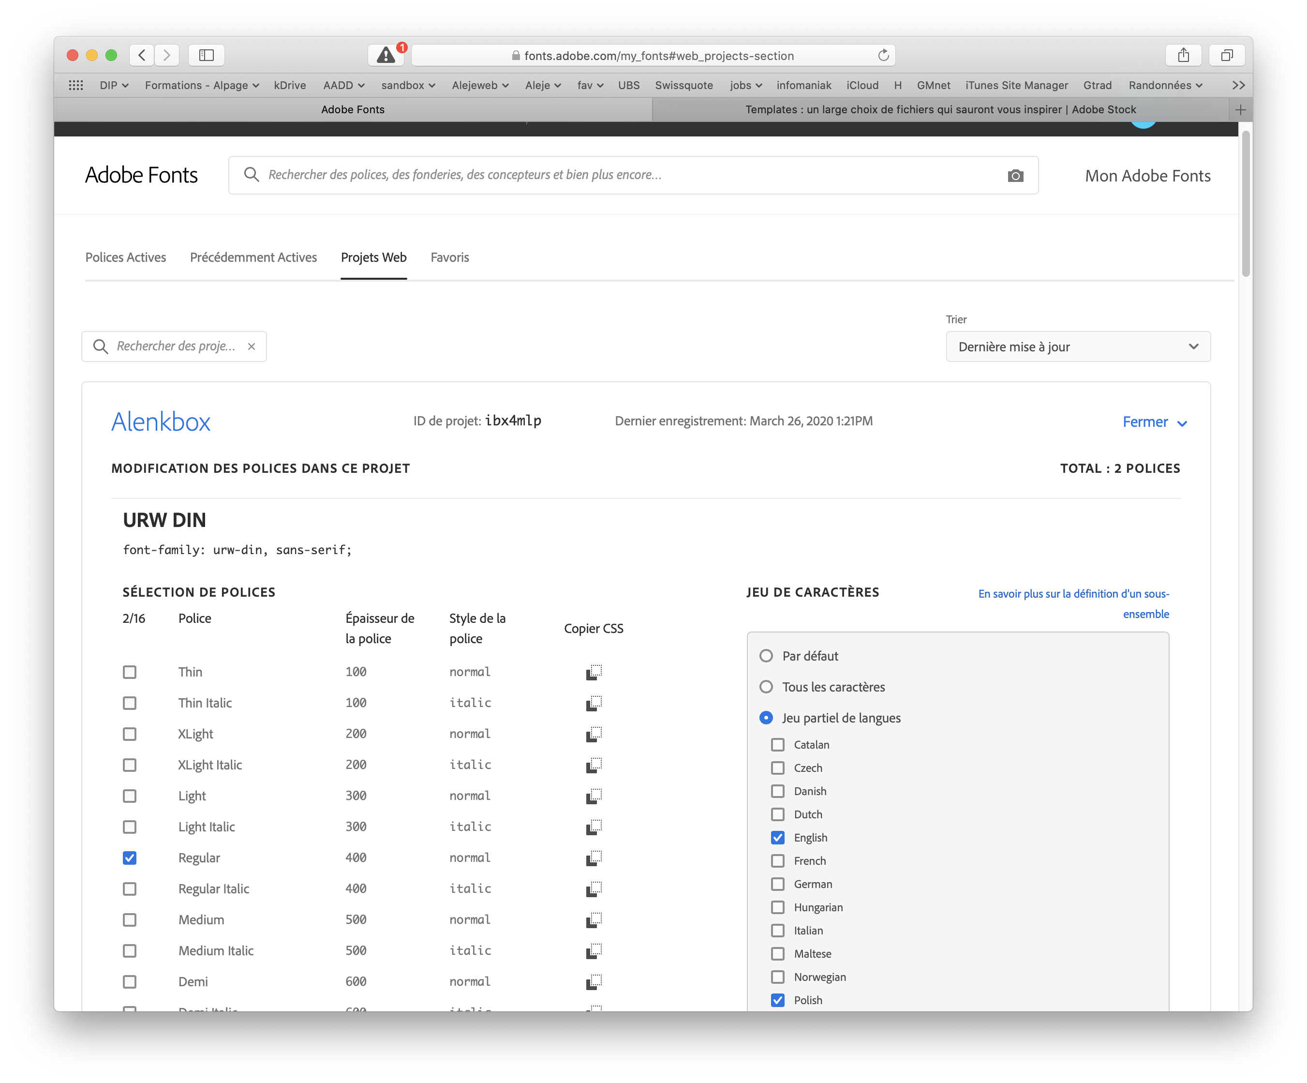Open the Favoris tab
This screenshot has height=1083, width=1307.
click(x=449, y=257)
